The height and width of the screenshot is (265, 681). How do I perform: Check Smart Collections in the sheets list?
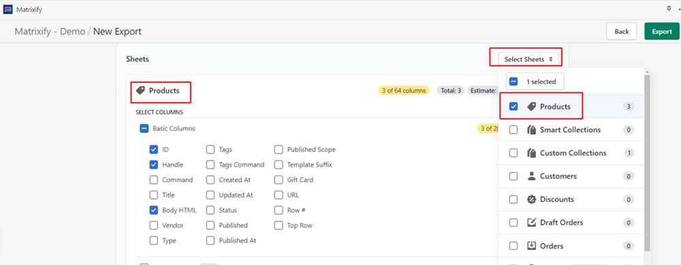(x=513, y=130)
